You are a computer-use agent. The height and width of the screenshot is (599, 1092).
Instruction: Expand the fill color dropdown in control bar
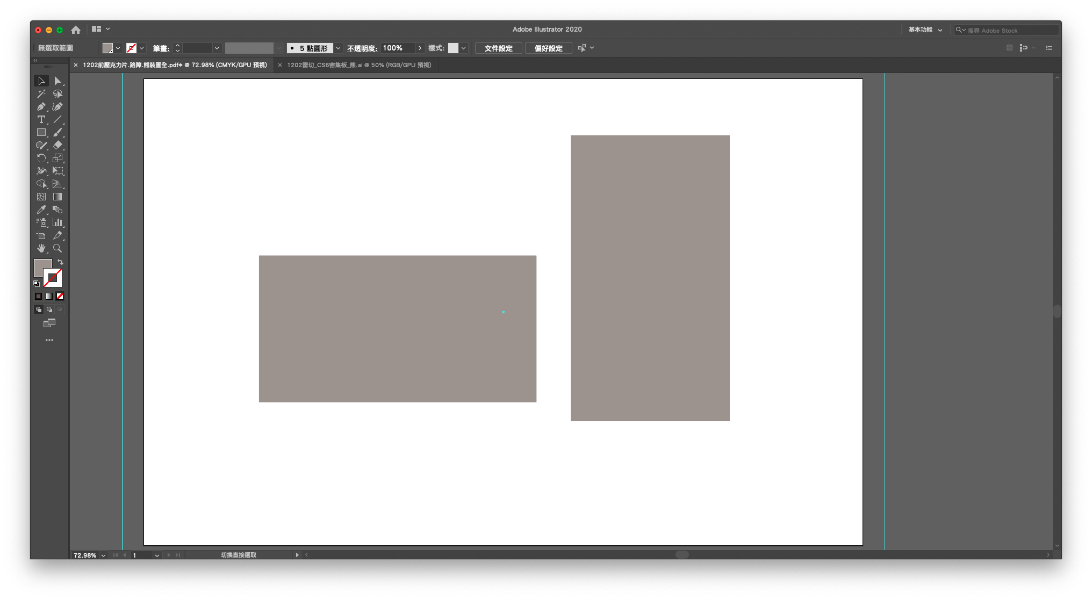point(118,48)
